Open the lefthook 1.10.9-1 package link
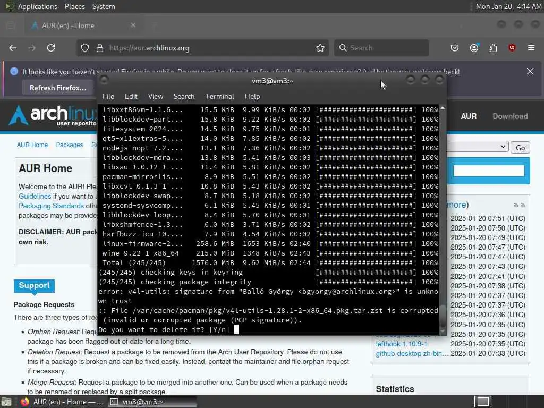The width and height of the screenshot is (544, 408). [402, 344]
